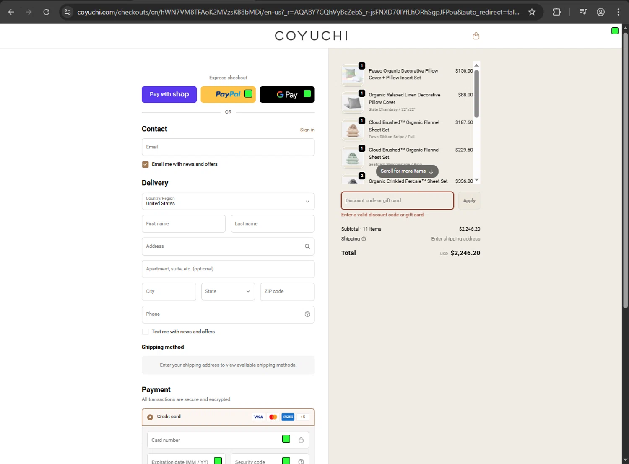Focus the Email input field
The width and height of the screenshot is (629, 464).
pyautogui.click(x=228, y=147)
